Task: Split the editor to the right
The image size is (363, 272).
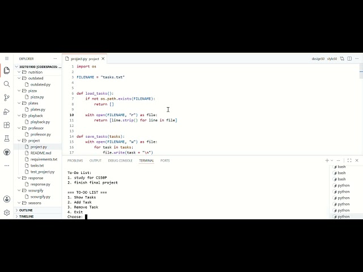Action: click(x=349, y=59)
